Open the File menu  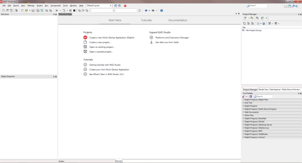point(4,6)
